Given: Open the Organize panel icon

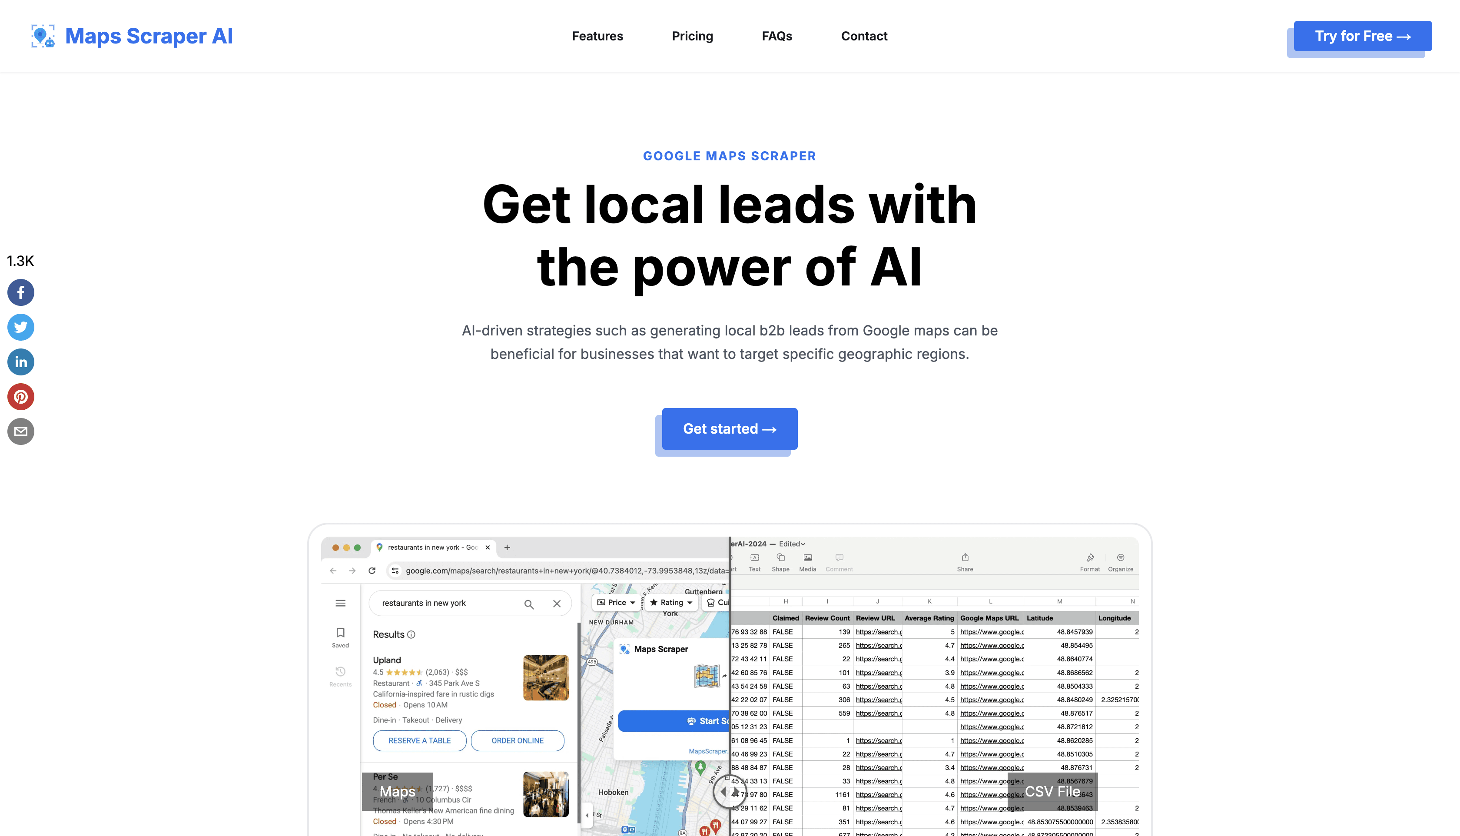Looking at the screenshot, I should [x=1120, y=562].
